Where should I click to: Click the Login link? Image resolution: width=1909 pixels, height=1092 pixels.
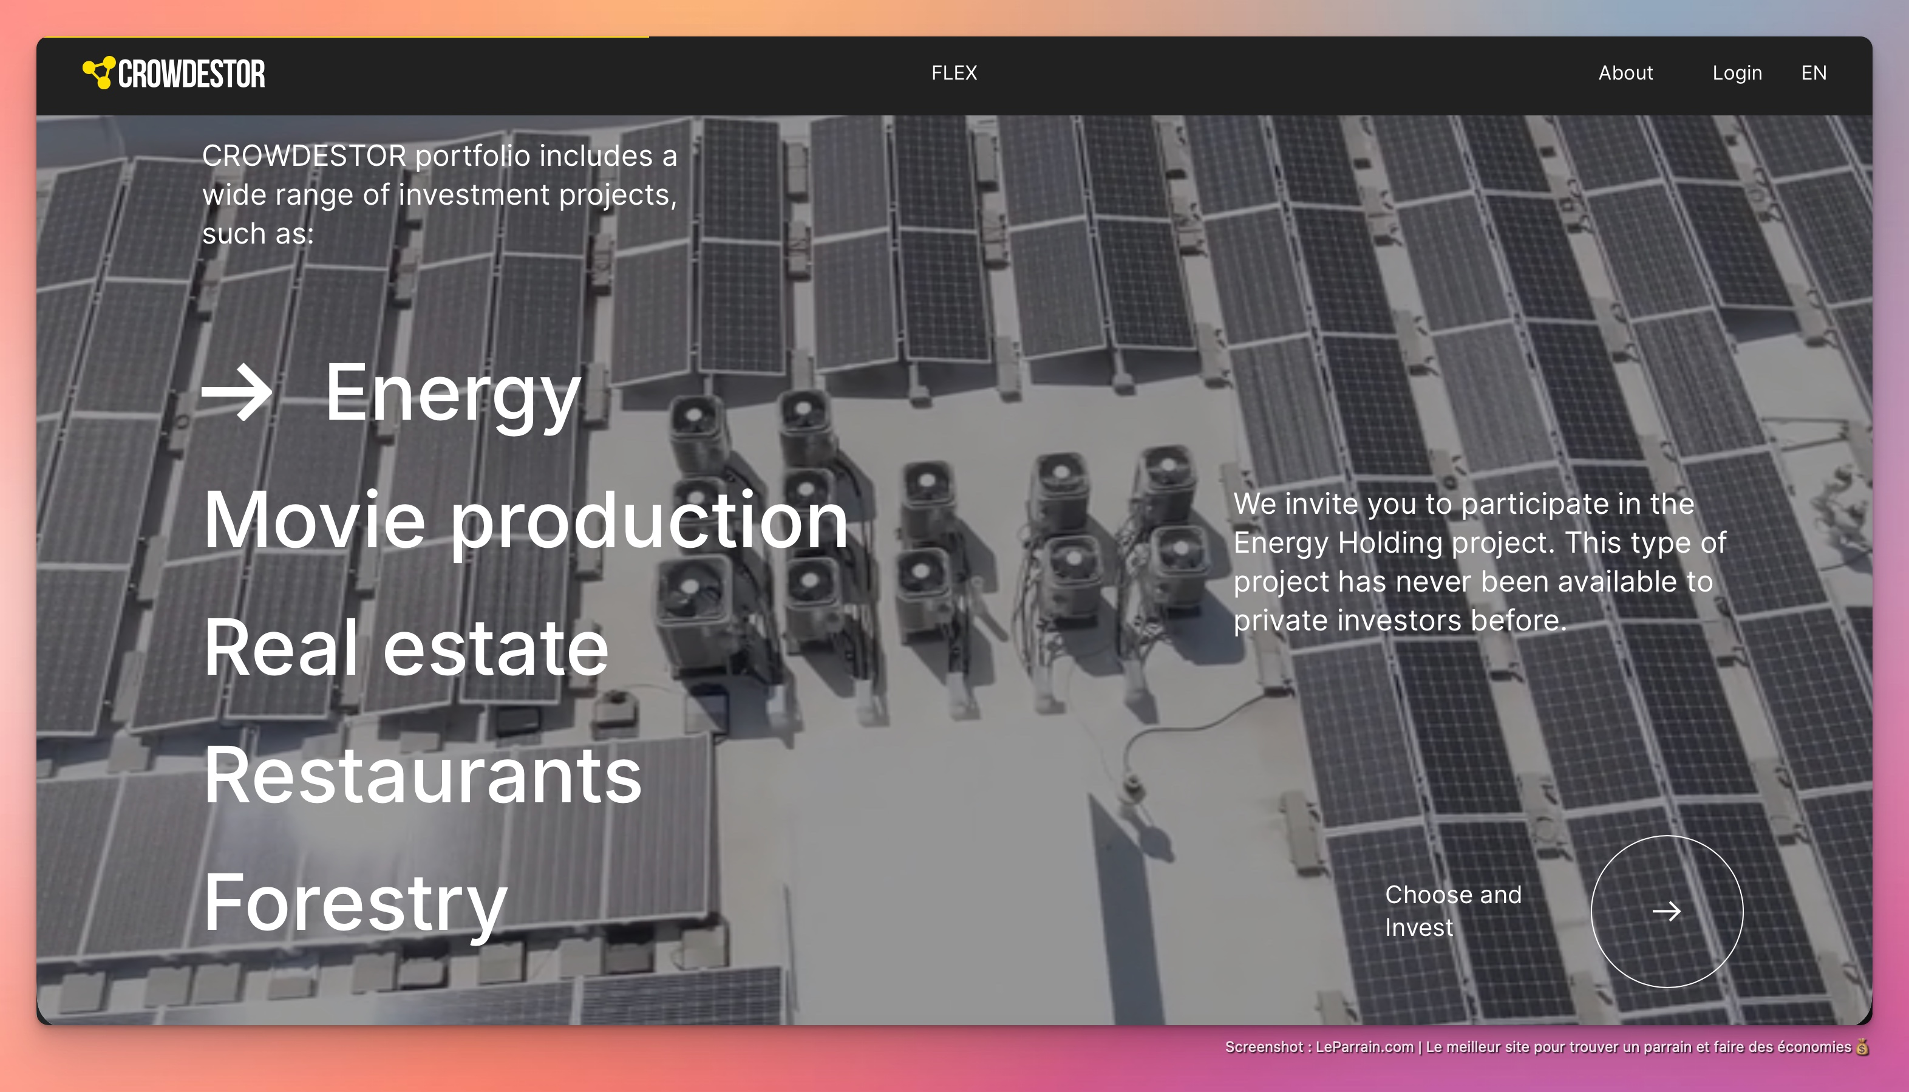[1737, 73]
